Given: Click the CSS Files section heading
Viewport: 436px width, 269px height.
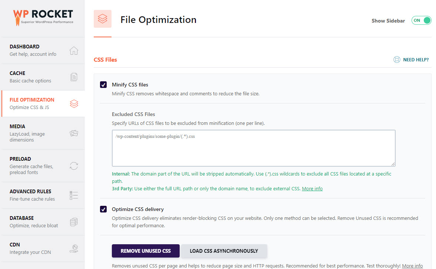Looking at the screenshot, I should coord(105,59).
